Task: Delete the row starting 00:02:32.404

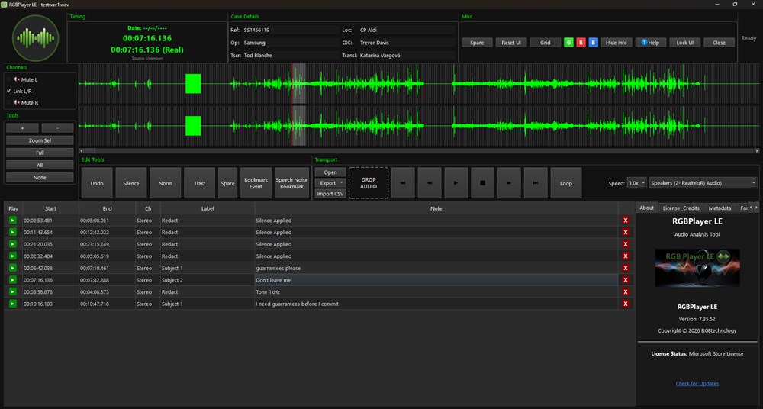Action: tap(626, 256)
